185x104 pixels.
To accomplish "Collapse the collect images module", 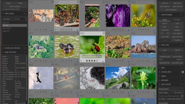I will pos(3,14).
